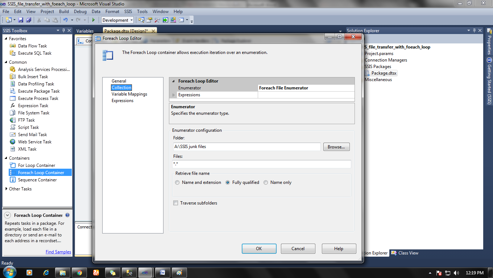Open the SSIS menu
The width and height of the screenshot is (493, 278).
coord(128,12)
